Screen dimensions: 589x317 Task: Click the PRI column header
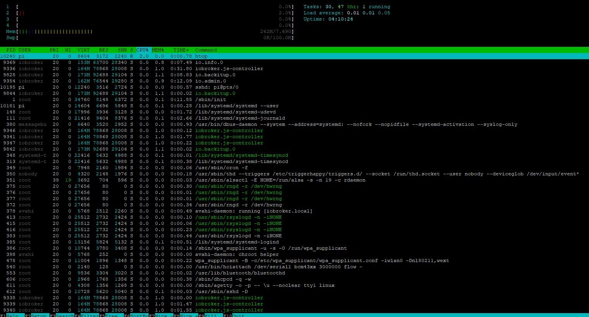[x=54, y=50]
